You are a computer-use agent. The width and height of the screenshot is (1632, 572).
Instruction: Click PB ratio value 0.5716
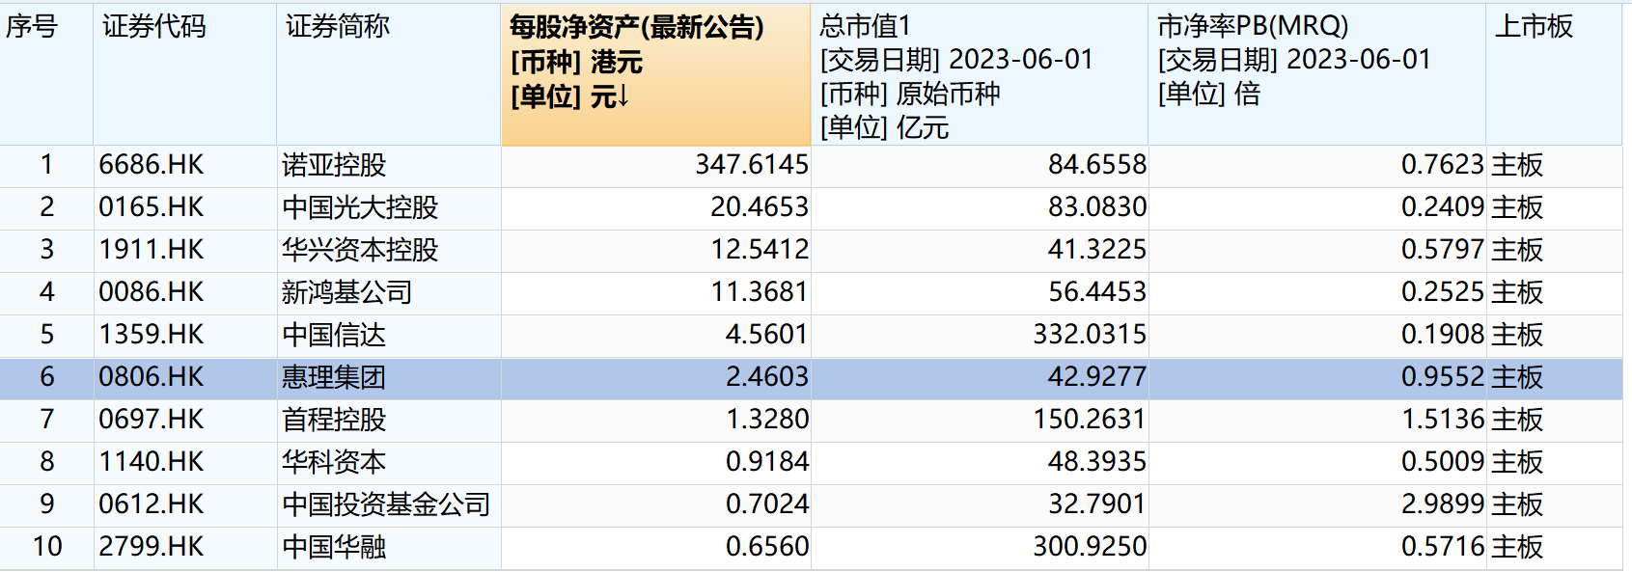pyautogui.click(x=1443, y=547)
